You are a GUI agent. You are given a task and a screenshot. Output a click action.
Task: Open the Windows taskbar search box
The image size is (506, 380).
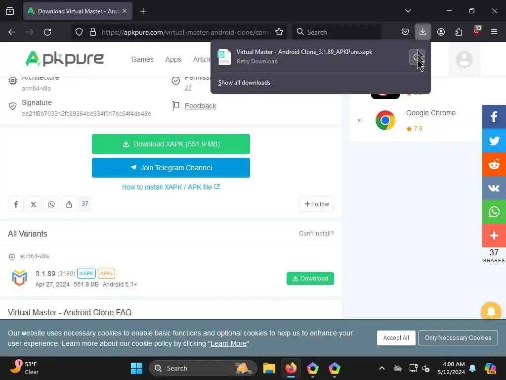(203, 368)
